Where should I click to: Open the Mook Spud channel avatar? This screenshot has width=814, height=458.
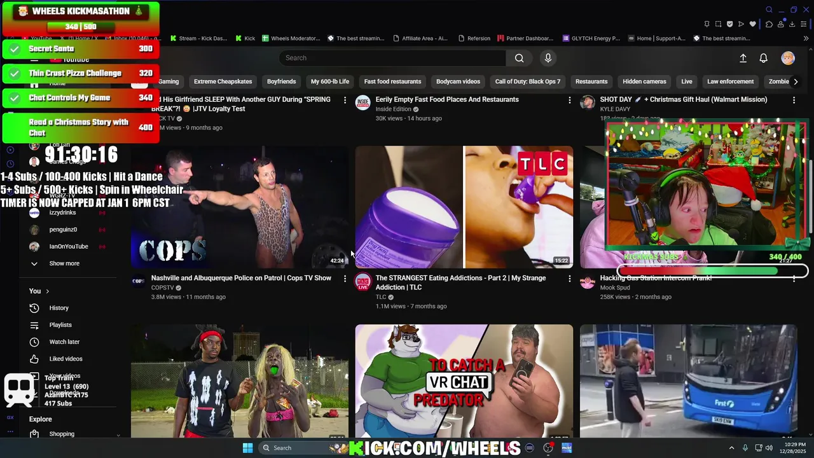click(x=588, y=281)
